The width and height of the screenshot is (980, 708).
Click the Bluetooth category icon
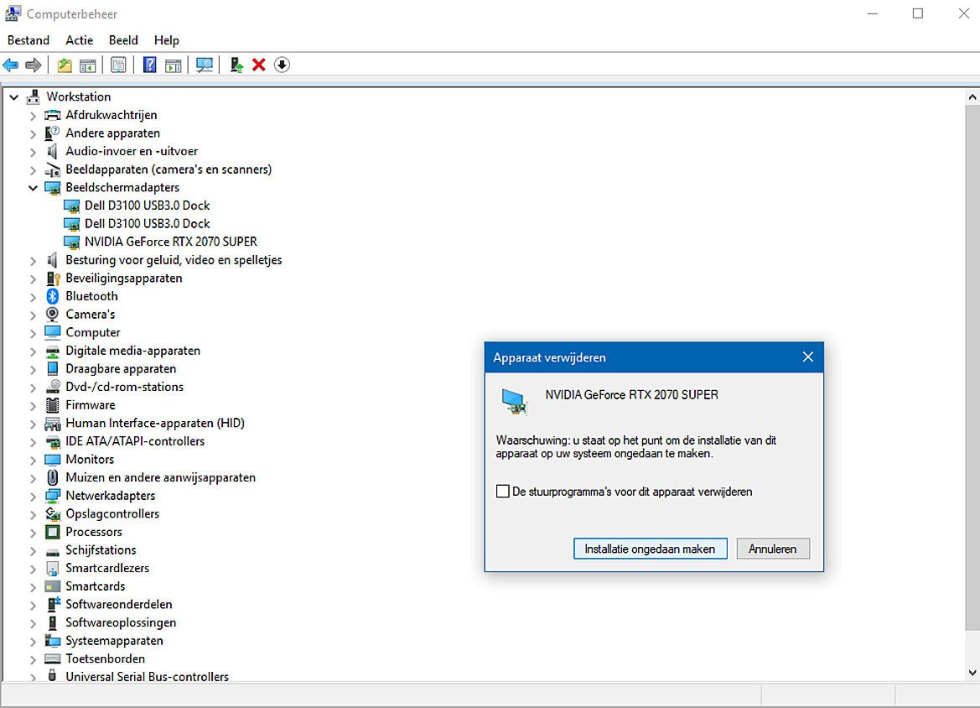tap(53, 296)
